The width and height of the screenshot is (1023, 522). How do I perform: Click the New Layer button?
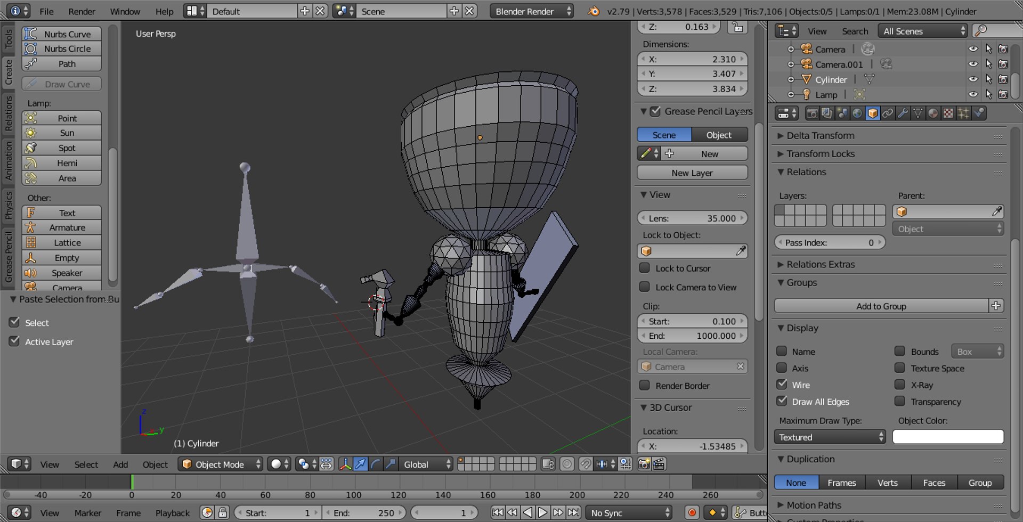[x=692, y=173]
